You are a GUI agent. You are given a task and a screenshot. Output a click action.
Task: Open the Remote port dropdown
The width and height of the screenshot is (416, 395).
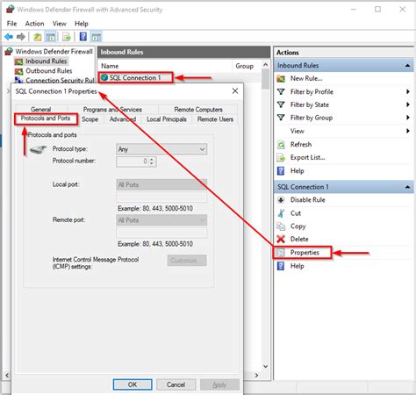point(161,220)
